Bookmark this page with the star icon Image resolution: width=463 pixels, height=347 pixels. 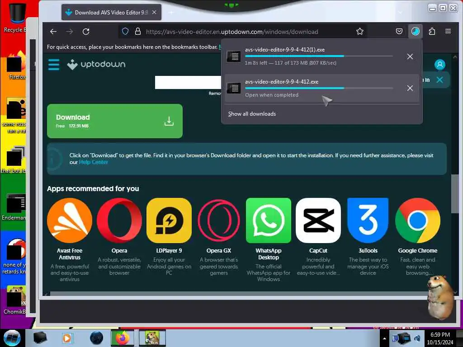pyautogui.click(x=359, y=31)
